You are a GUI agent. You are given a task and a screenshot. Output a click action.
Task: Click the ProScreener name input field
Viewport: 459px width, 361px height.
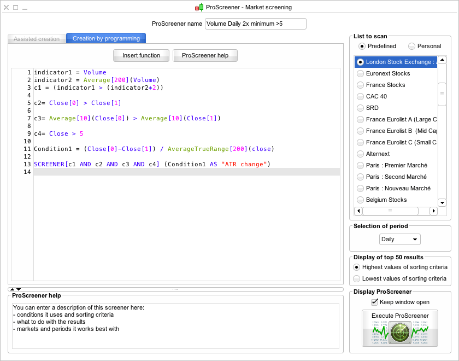click(x=255, y=24)
